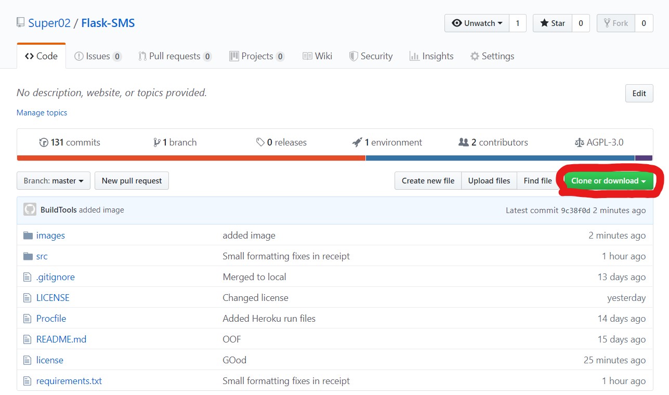
Task: Open stargazers count next to Star
Action: (x=581, y=23)
